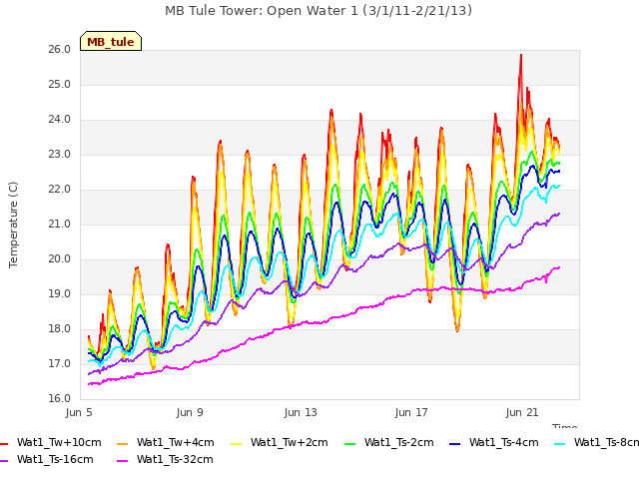
Task: Click the Wat1_Ts-32cm legend entry
Action: click(165, 459)
